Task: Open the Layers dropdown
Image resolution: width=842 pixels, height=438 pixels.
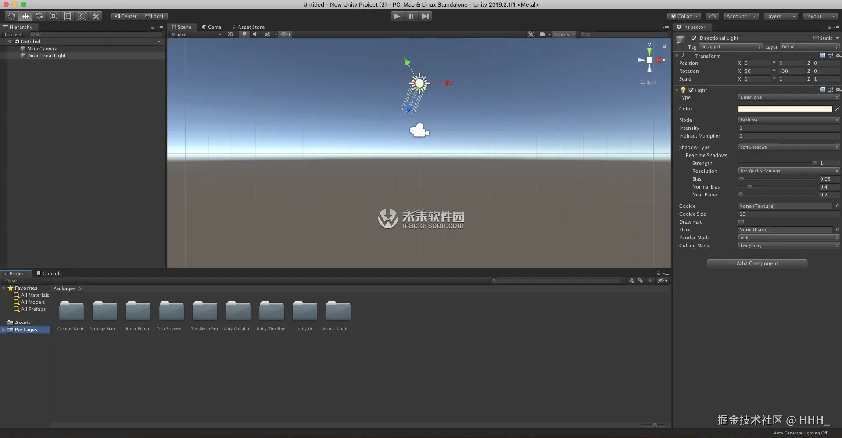Action: tap(780, 16)
